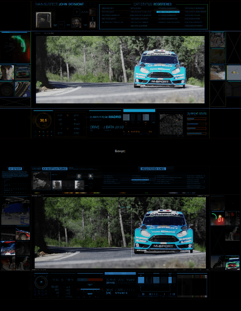Pick the bright blue square color block

pos(141,280)
